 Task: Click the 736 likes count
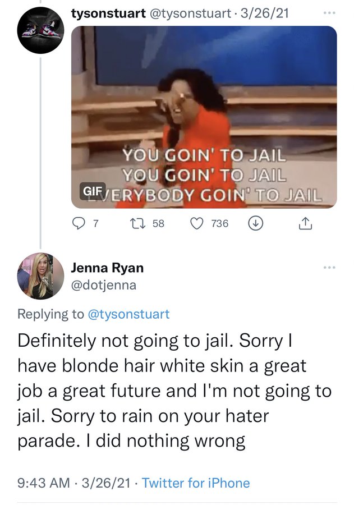click(219, 223)
